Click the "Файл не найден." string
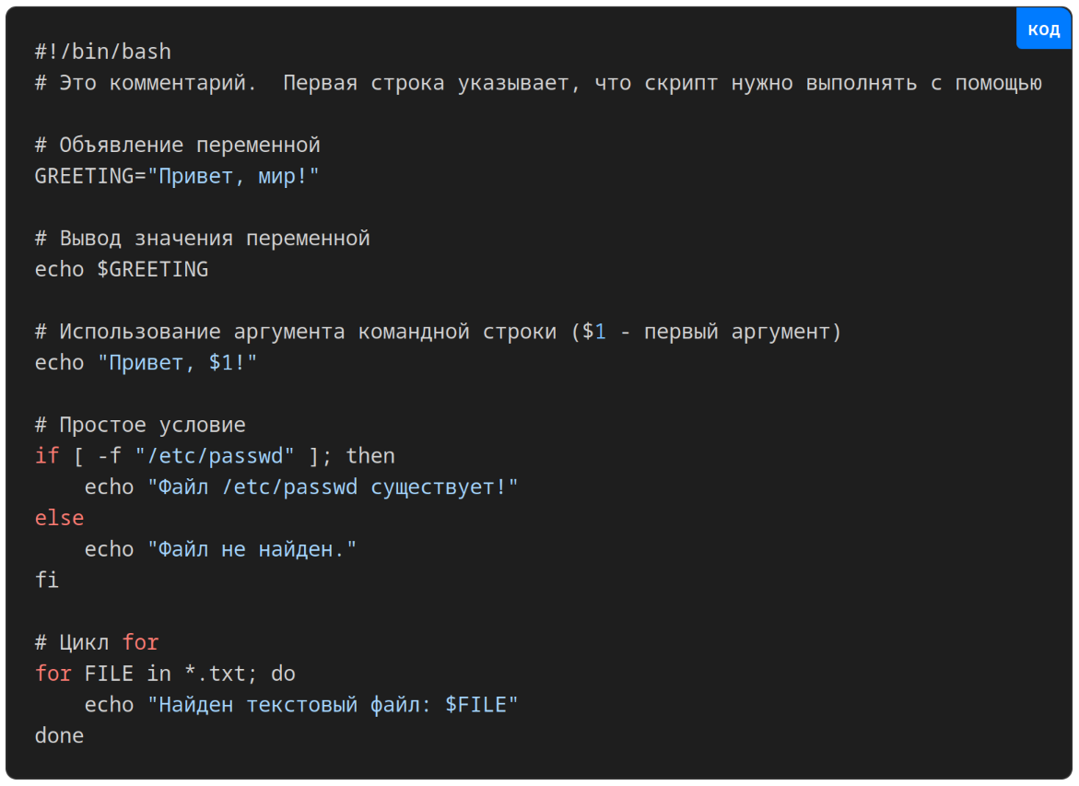 (x=252, y=549)
